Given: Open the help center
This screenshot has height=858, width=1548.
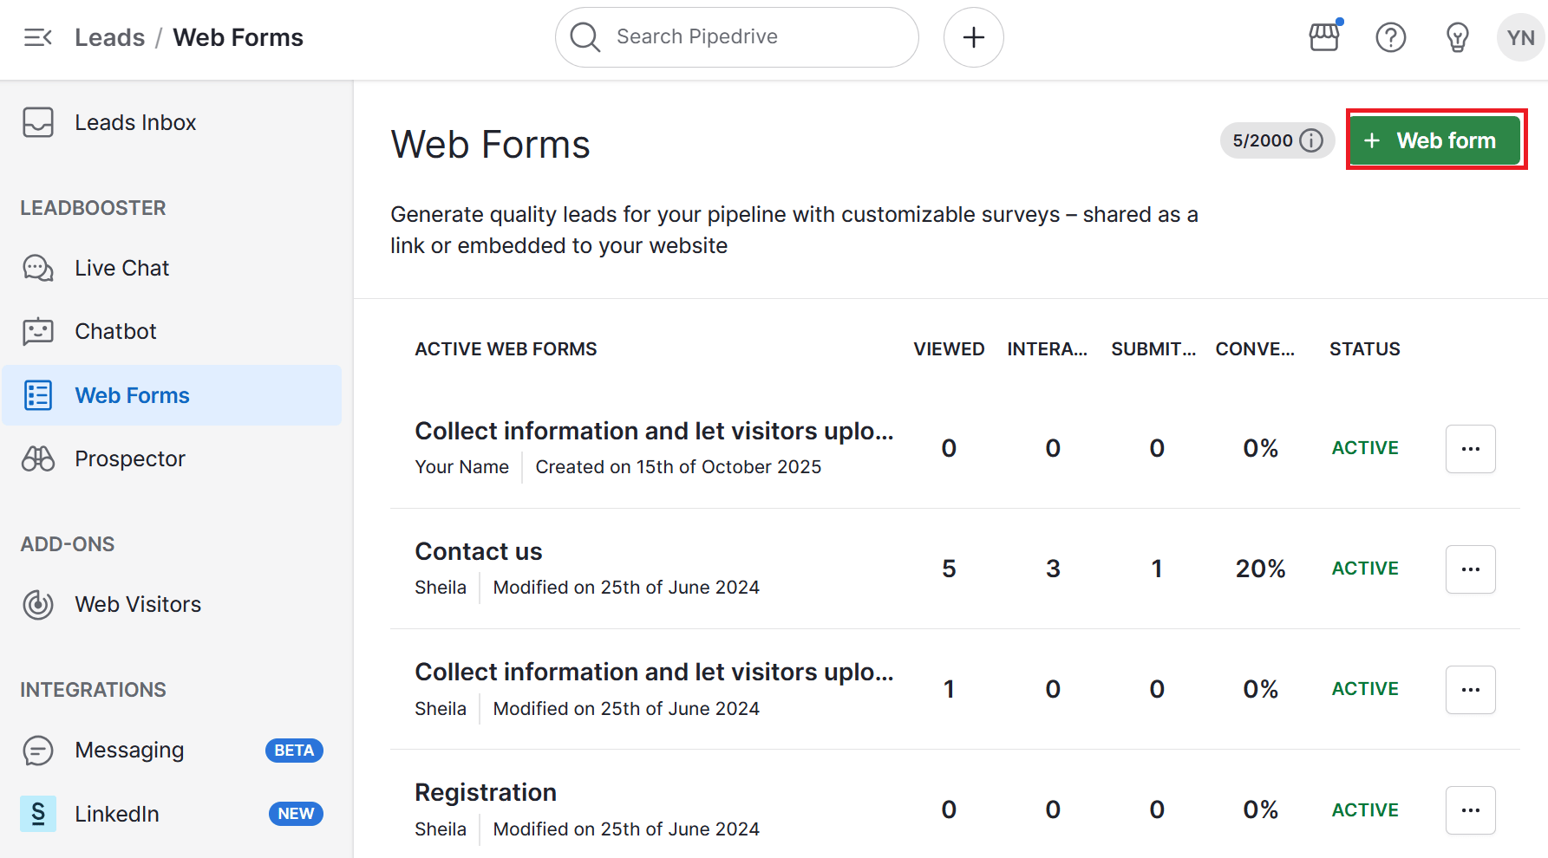Looking at the screenshot, I should coord(1390,37).
